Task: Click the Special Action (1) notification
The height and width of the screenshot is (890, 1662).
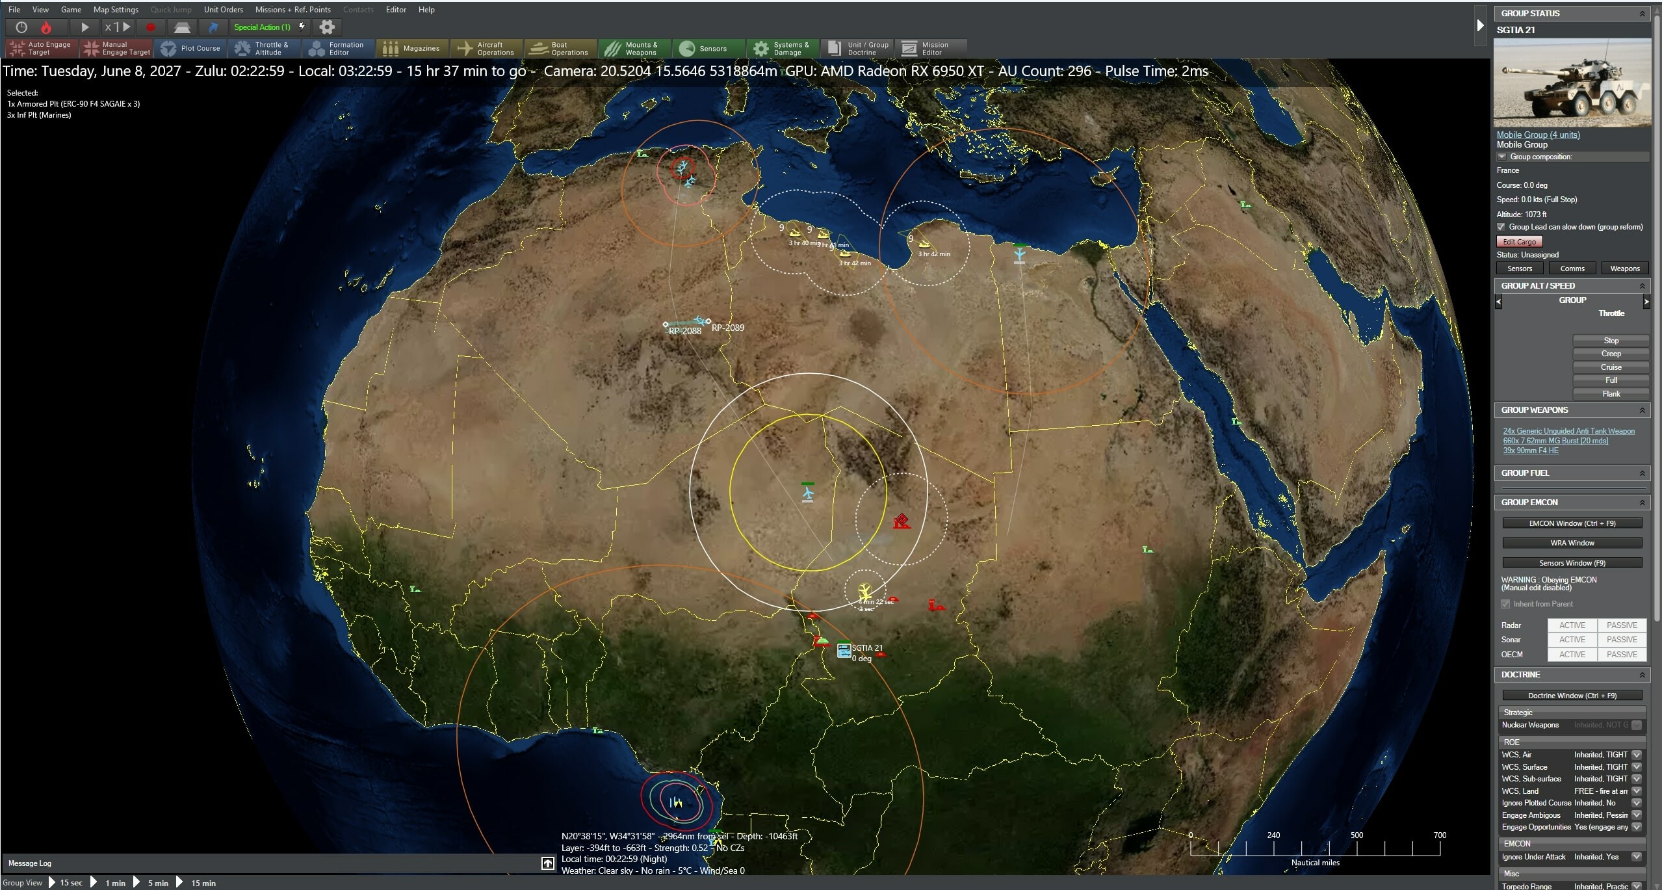Action: (x=263, y=27)
